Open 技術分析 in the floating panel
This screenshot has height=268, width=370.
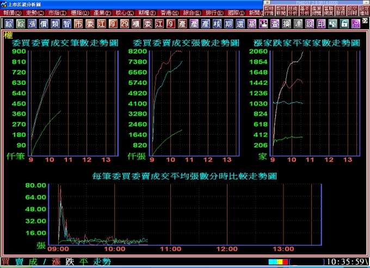point(293,11)
